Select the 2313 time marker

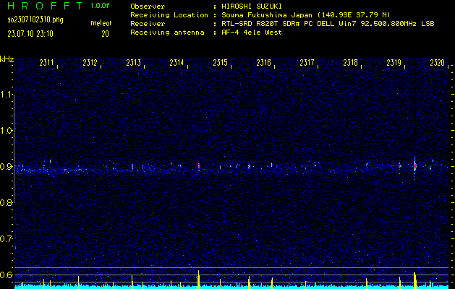[x=134, y=64]
